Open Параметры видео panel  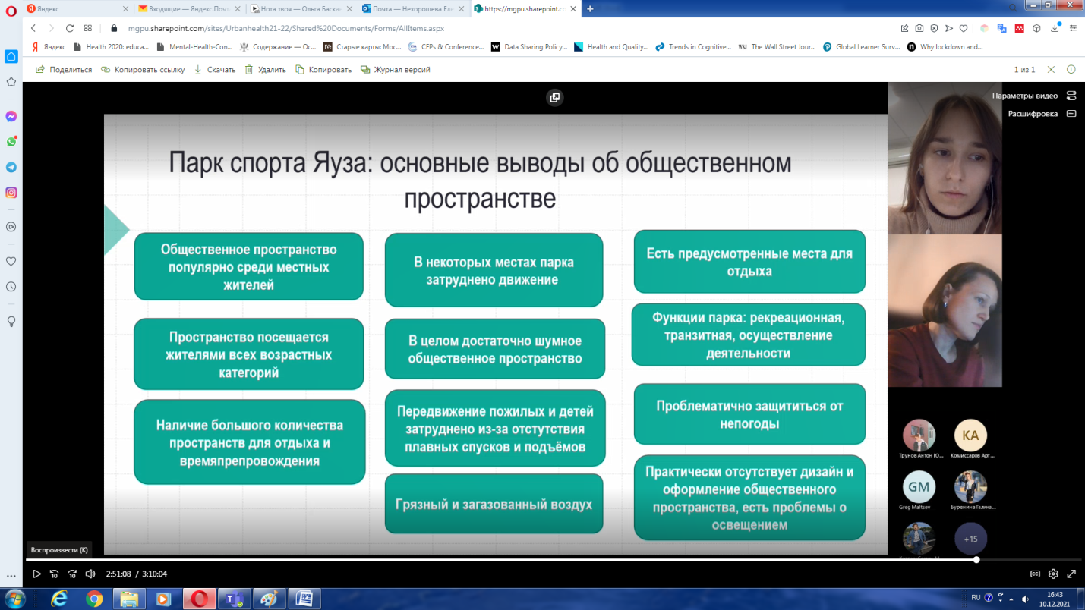coord(1033,96)
